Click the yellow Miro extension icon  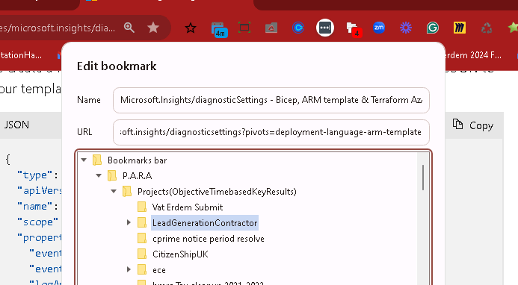[459, 28]
